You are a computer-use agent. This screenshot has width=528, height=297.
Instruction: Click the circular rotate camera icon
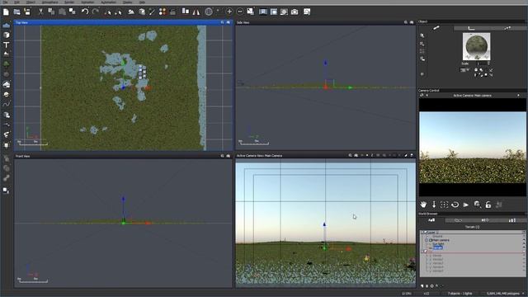[x=455, y=205]
